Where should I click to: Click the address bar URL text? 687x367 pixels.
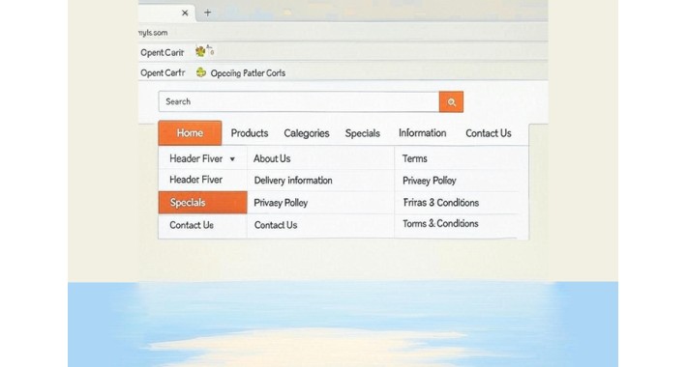153,33
